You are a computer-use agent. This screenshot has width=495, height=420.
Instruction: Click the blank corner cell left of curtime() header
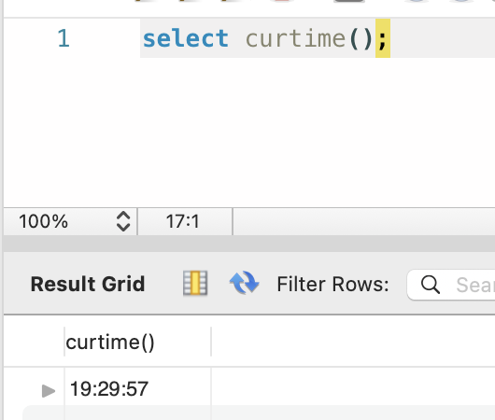point(35,342)
